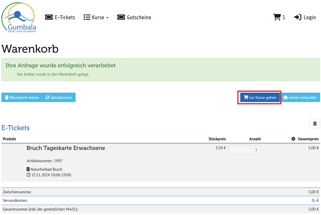This screenshot has width=321, height=215.
Task: Click the Bruch Tageskarte Erwachsene product title
Action: tap(66, 148)
